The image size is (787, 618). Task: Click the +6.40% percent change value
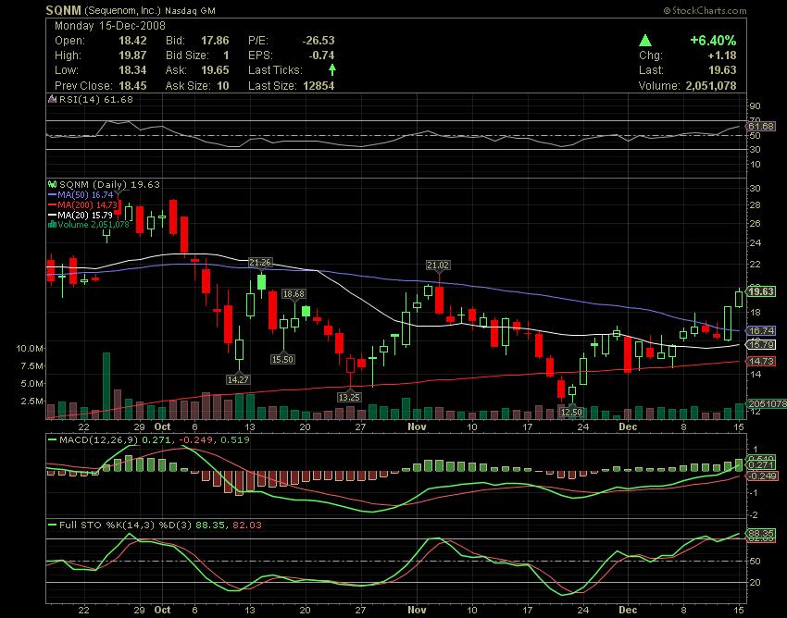point(713,41)
